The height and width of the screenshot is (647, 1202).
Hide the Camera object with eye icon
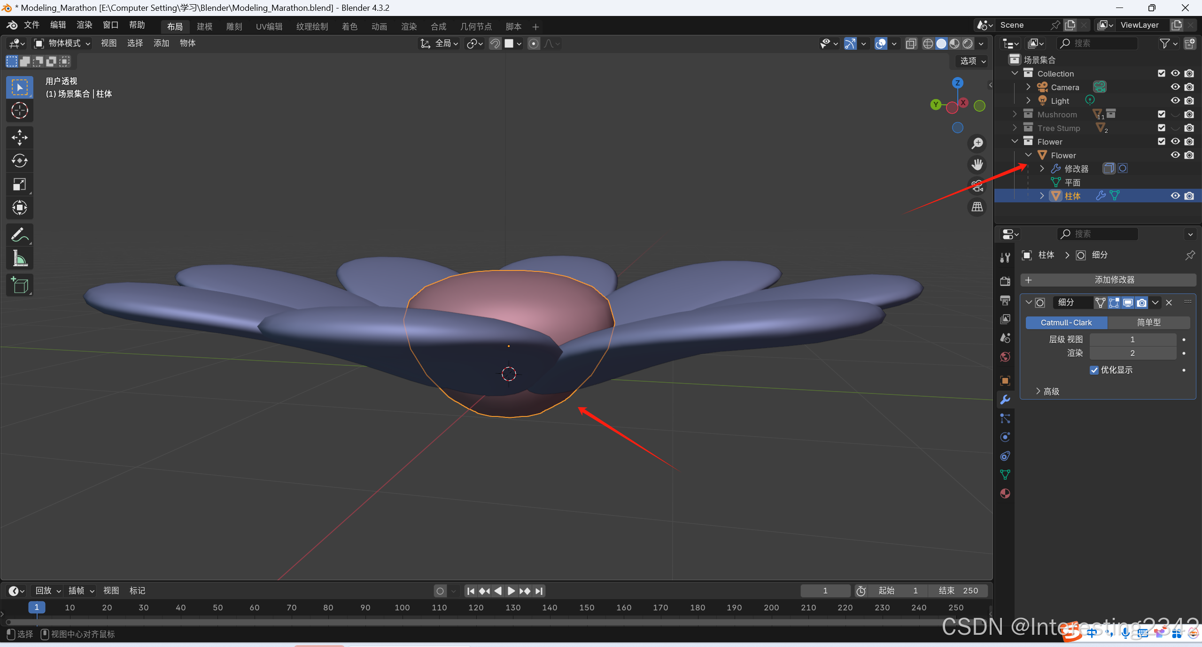(1175, 87)
